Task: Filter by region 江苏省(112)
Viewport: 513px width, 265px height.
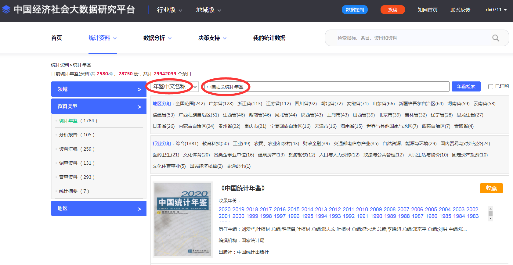Action: pos(278,104)
